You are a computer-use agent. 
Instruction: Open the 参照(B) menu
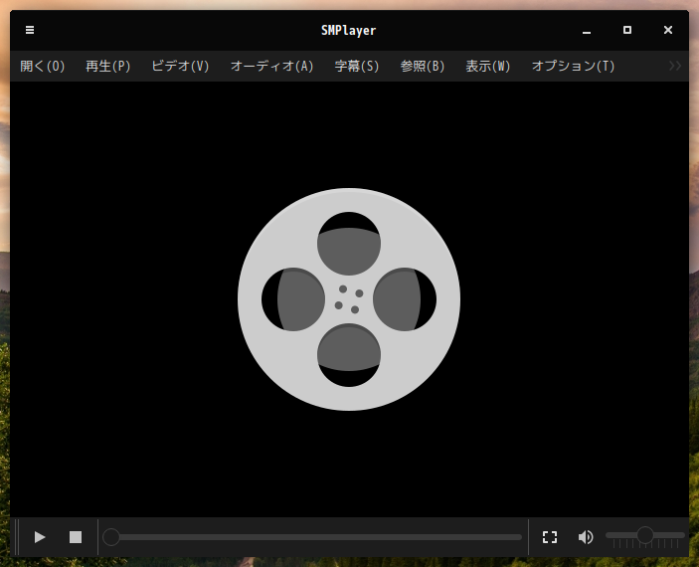(423, 66)
